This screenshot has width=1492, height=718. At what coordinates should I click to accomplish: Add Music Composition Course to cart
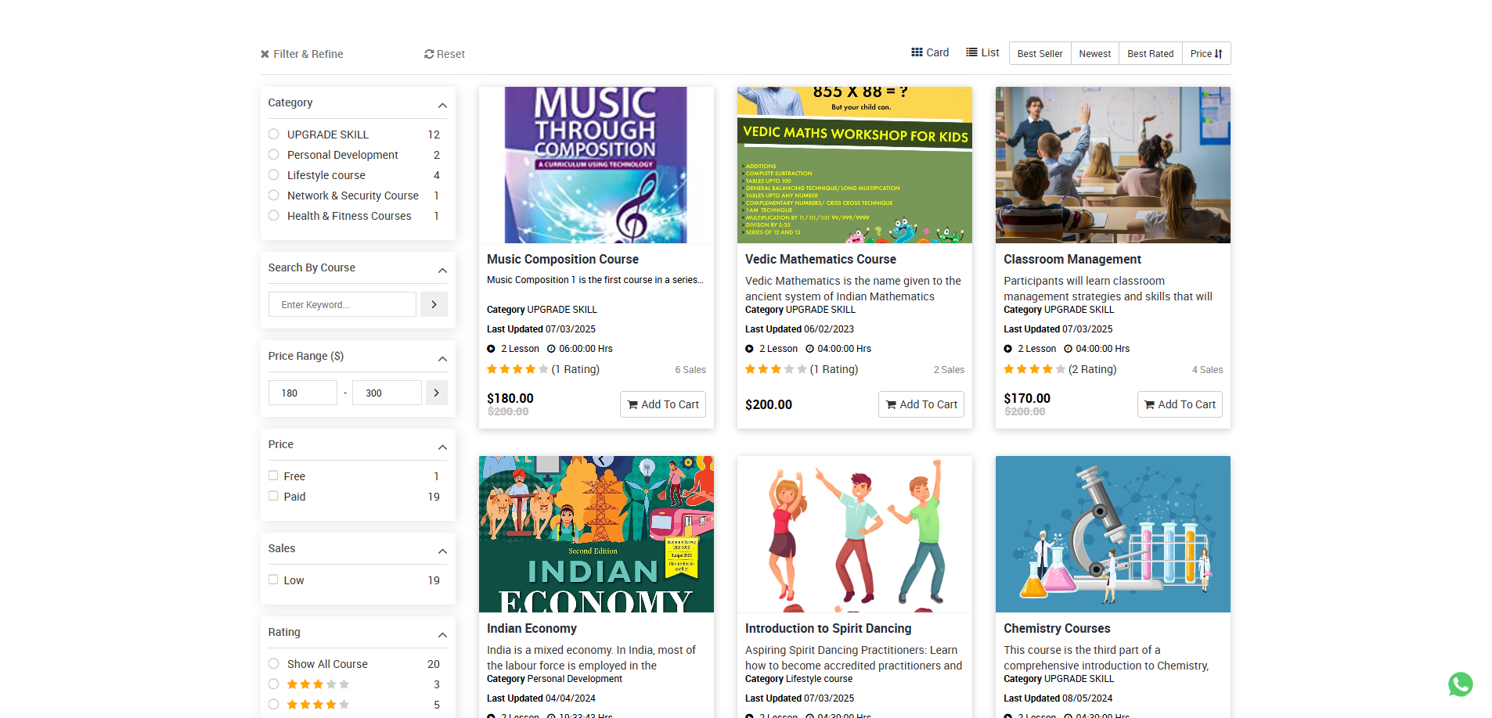pos(663,404)
